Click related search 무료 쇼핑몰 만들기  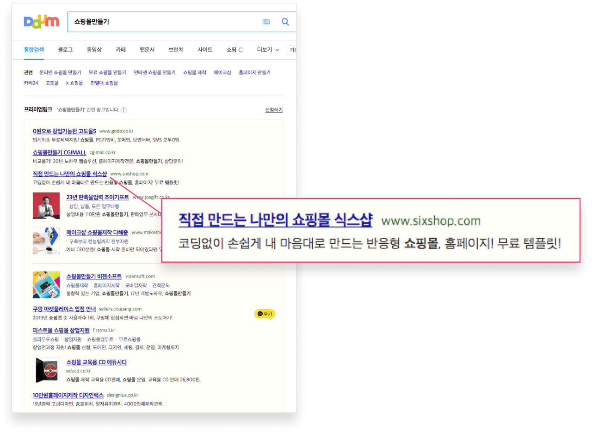(107, 72)
